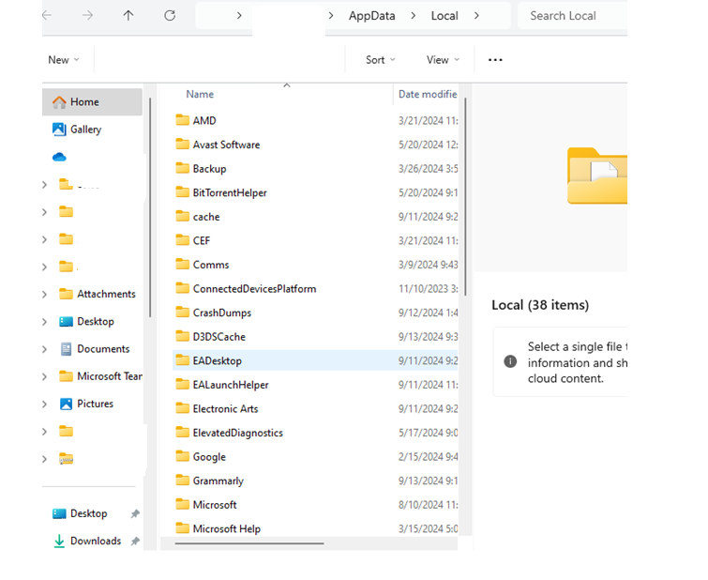
Task: Click the pin icon next to pinned Desktop
Action: [x=135, y=514]
